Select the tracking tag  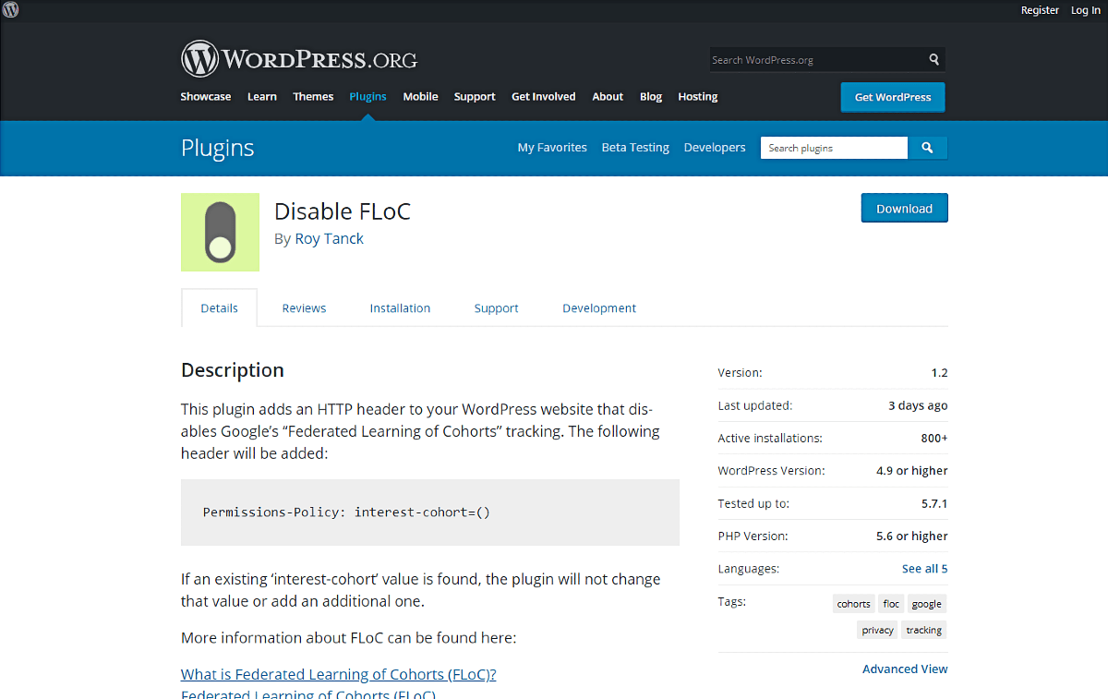click(x=923, y=630)
